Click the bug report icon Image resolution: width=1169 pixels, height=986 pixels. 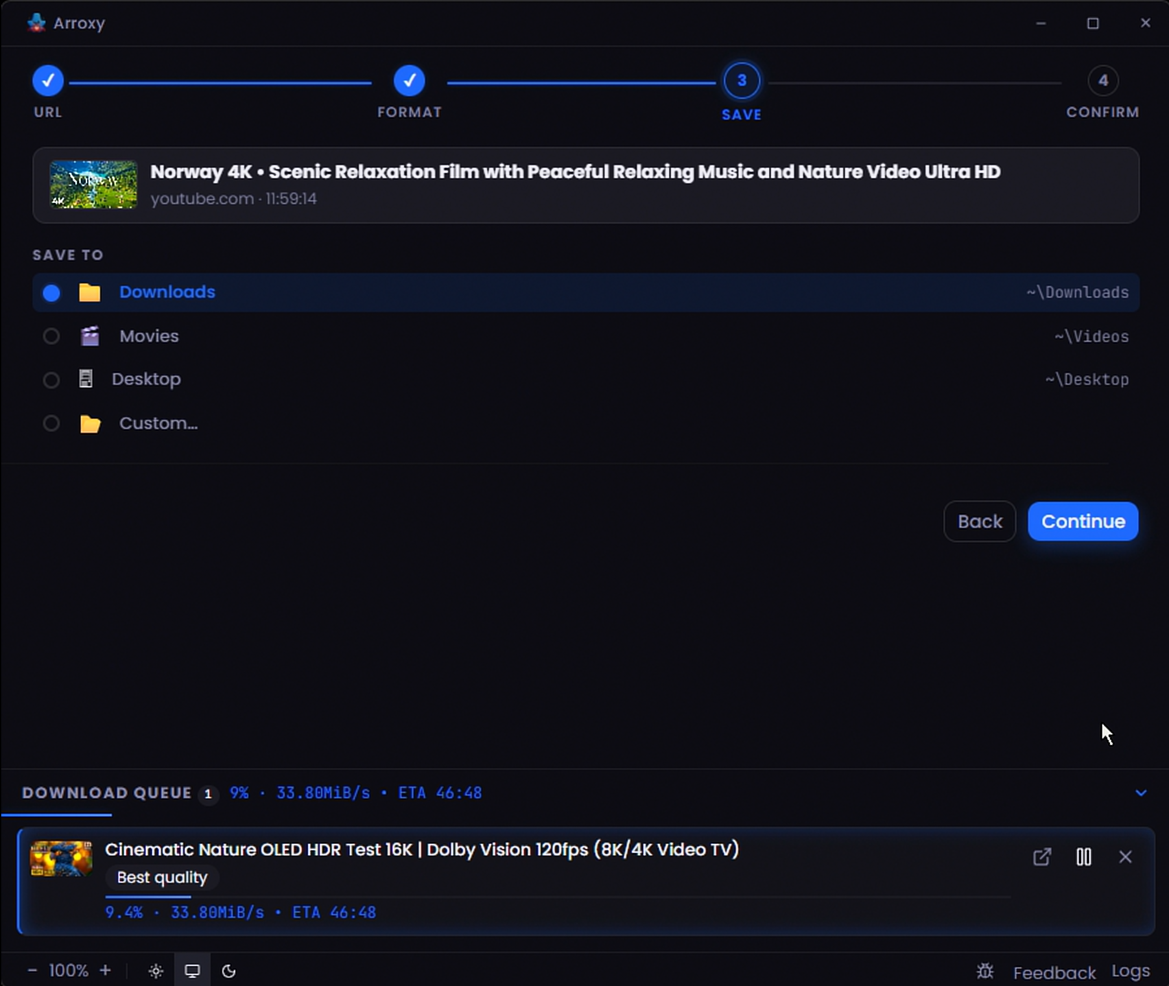point(985,971)
